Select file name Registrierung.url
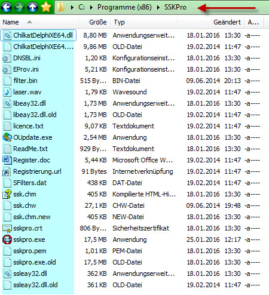 click(x=37, y=171)
